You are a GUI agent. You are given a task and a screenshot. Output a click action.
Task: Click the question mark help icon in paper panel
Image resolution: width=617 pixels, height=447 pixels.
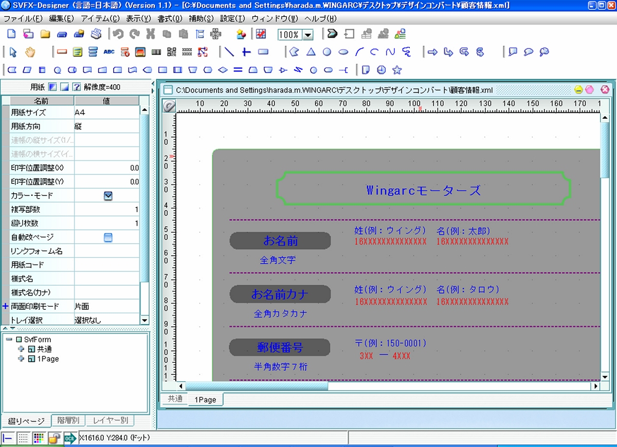point(77,87)
